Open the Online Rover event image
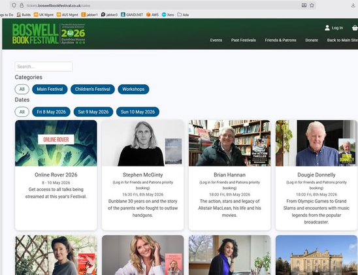This screenshot has height=275, width=358. 56,143
